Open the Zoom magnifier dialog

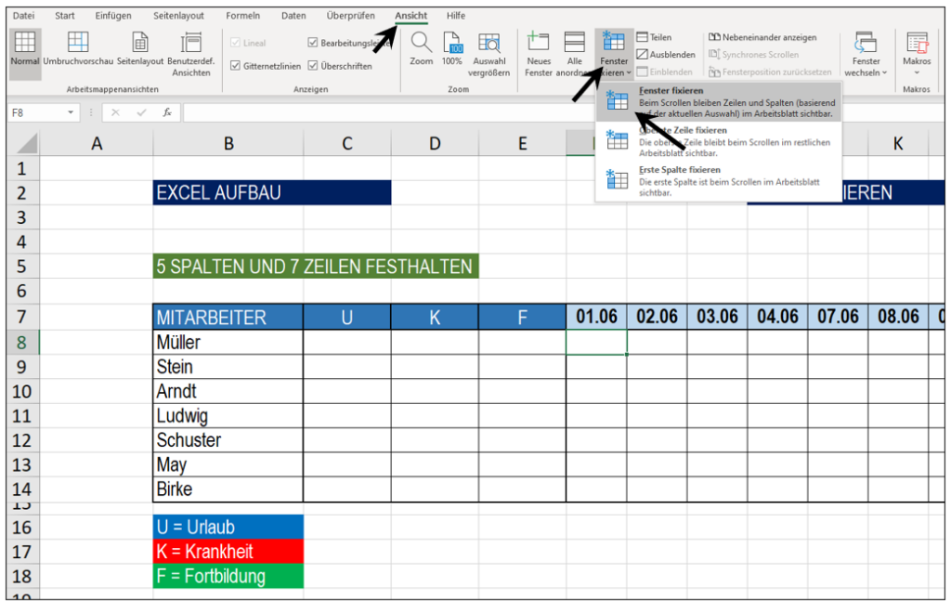(x=421, y=49)
